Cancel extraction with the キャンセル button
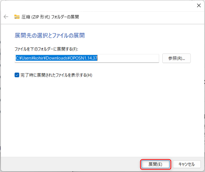 tap(187, 164)
